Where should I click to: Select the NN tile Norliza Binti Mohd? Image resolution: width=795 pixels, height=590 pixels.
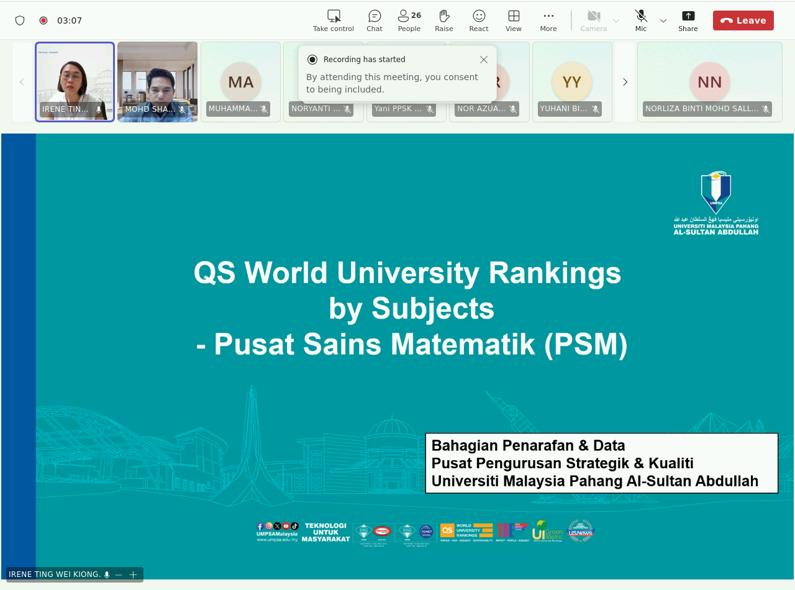click(x=710, y=82)
